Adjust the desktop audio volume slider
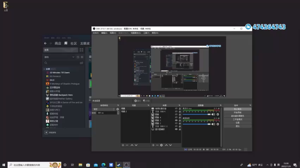This screenshot has width=300, height=168. point(196,124)
